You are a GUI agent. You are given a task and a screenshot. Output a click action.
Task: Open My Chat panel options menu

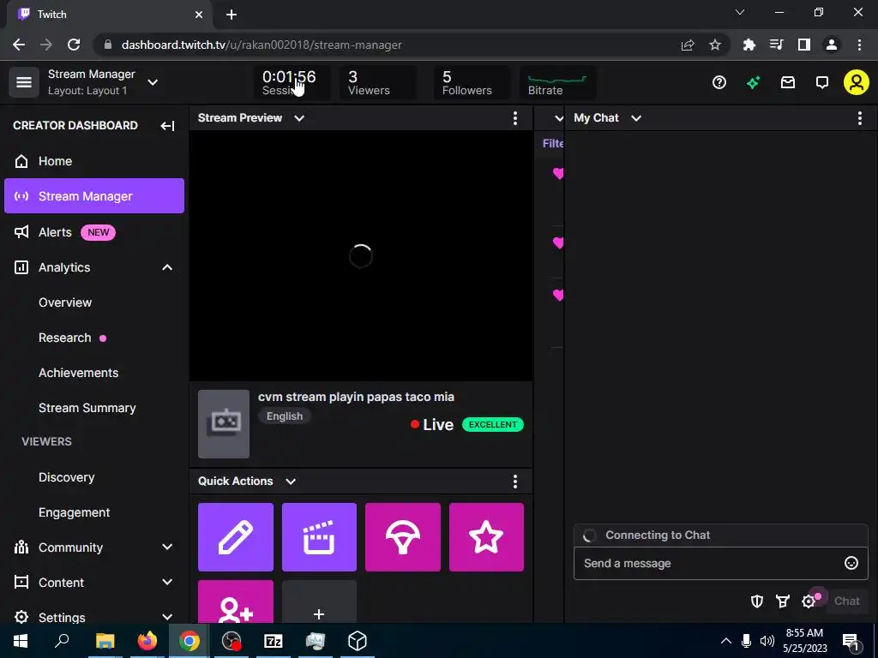[859, 118]
